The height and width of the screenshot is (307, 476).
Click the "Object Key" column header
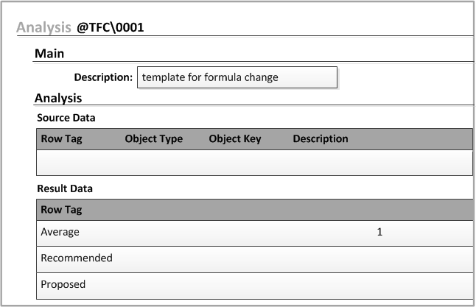click(x=235, y=138)
